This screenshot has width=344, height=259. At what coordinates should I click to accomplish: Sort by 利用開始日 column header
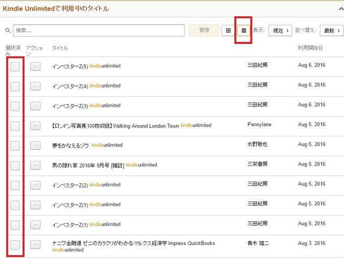tap(310, 48)
